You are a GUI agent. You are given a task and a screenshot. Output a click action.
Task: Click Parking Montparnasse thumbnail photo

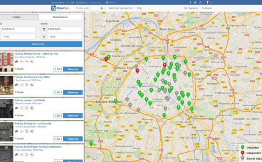point(7,62)
